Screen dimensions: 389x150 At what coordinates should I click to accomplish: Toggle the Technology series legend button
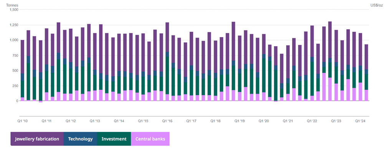pyautogui.click(x=80, y=139)
